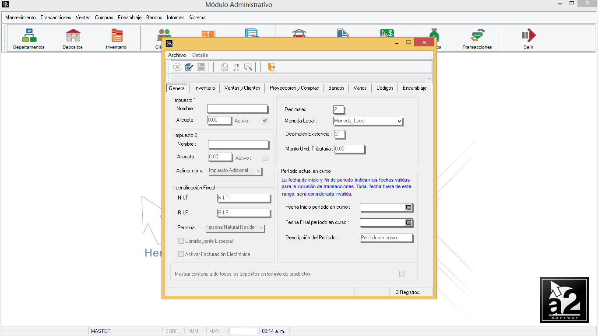Switch to the Varios tab
Screen dimensions: 598x336
tap(360, 88)
